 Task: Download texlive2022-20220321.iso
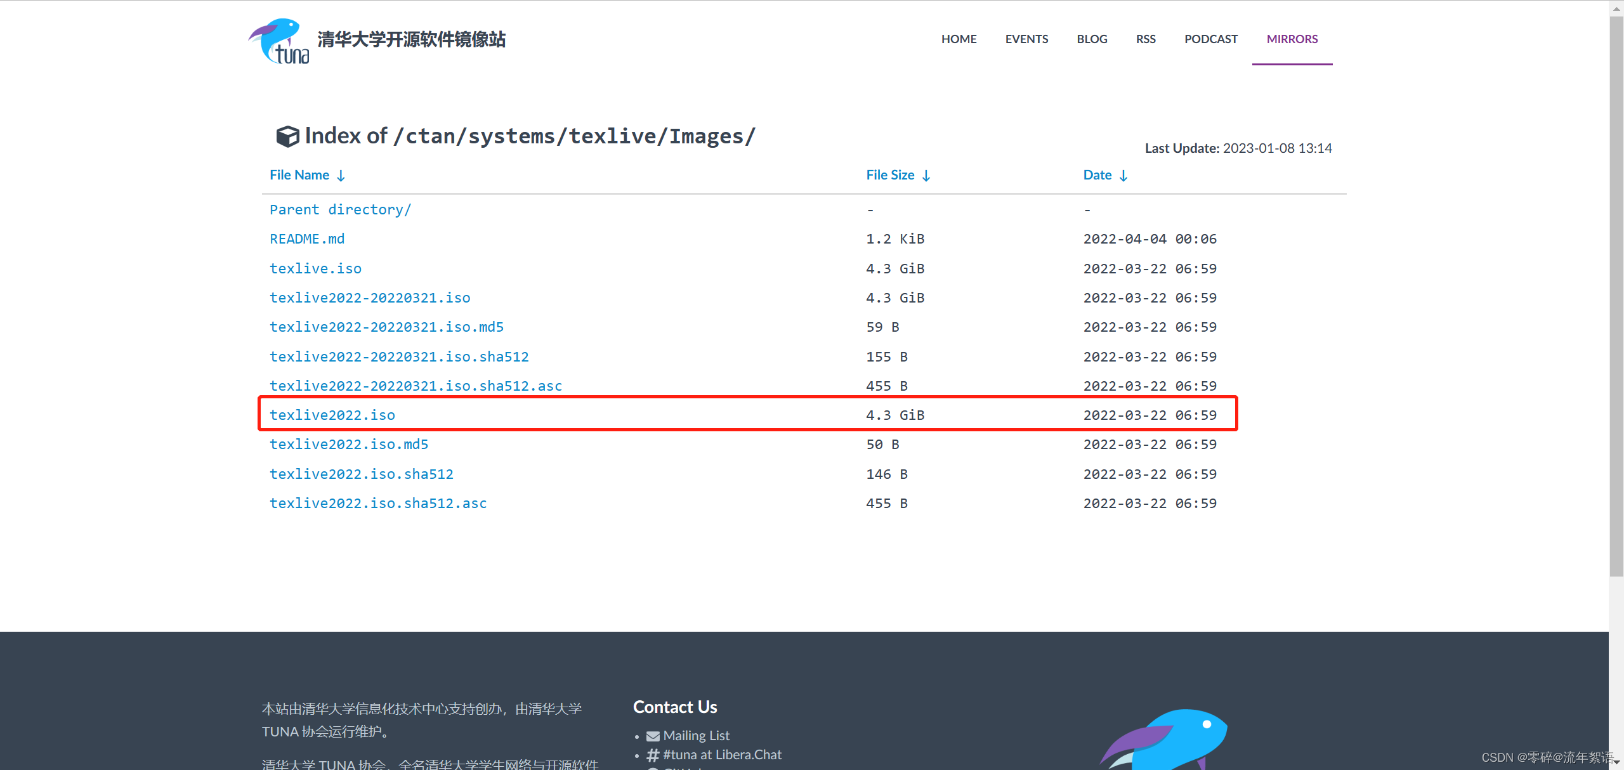point(370,298)
